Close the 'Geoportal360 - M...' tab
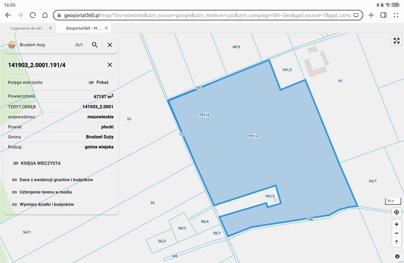Image resolution: width=404 pixels, height=263 pixels. [106, 28]
